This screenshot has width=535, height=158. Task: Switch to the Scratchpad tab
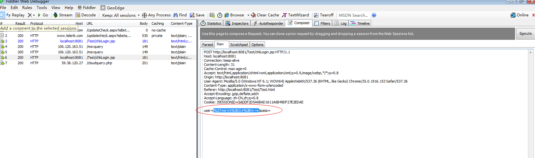pos(239,45)
